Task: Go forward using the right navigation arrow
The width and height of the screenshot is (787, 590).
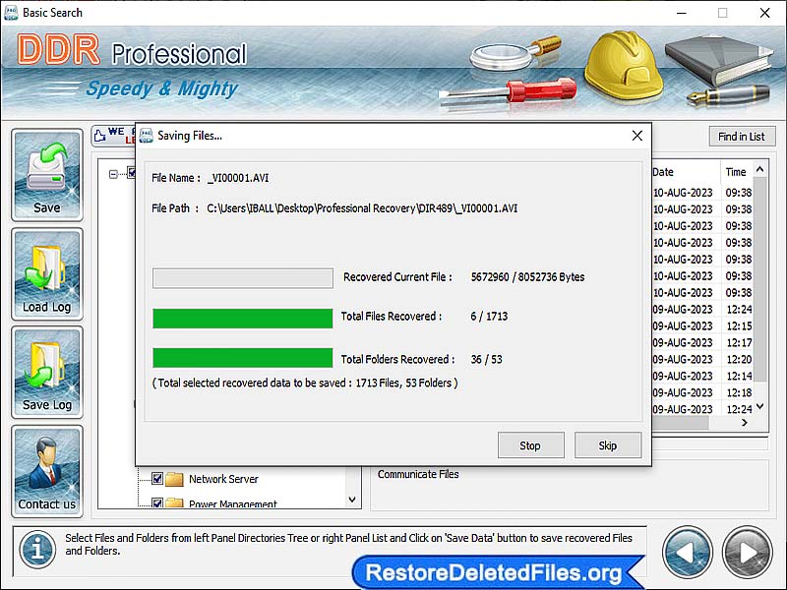Action: 746,552
